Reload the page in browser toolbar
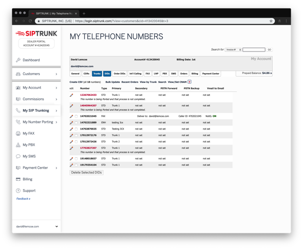Screen dimensions: 303x249 coord(30,21)
